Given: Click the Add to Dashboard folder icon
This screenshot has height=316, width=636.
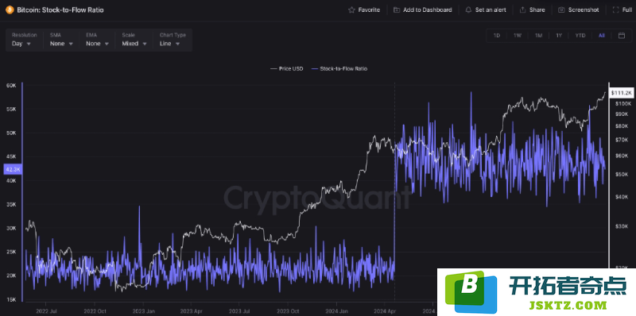Looking at the screenshot, I should point(397,10).
